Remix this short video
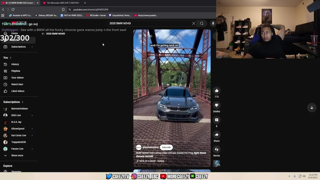320x180 pixels. point(216,149)
